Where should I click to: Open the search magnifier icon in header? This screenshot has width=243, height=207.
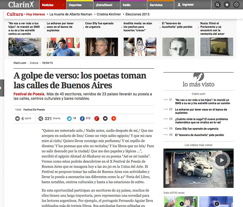click(217, 5)
